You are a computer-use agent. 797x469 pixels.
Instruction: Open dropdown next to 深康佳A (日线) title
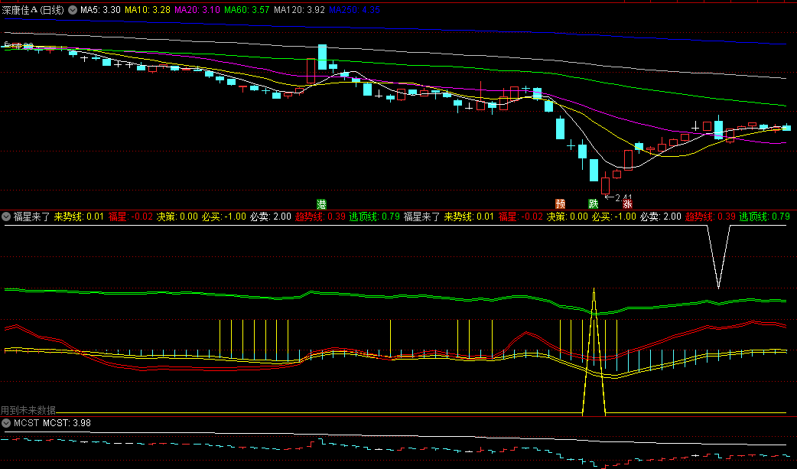(73, 10)
